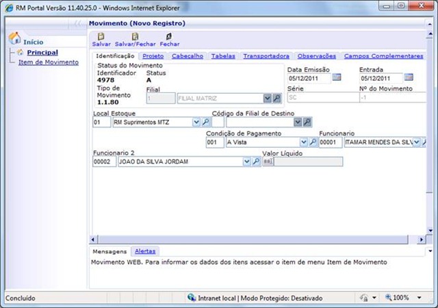The width and height of the screenshot is (438, 308).
Task: Click the Funcionario code field 00001
Action: coord(331,142)
